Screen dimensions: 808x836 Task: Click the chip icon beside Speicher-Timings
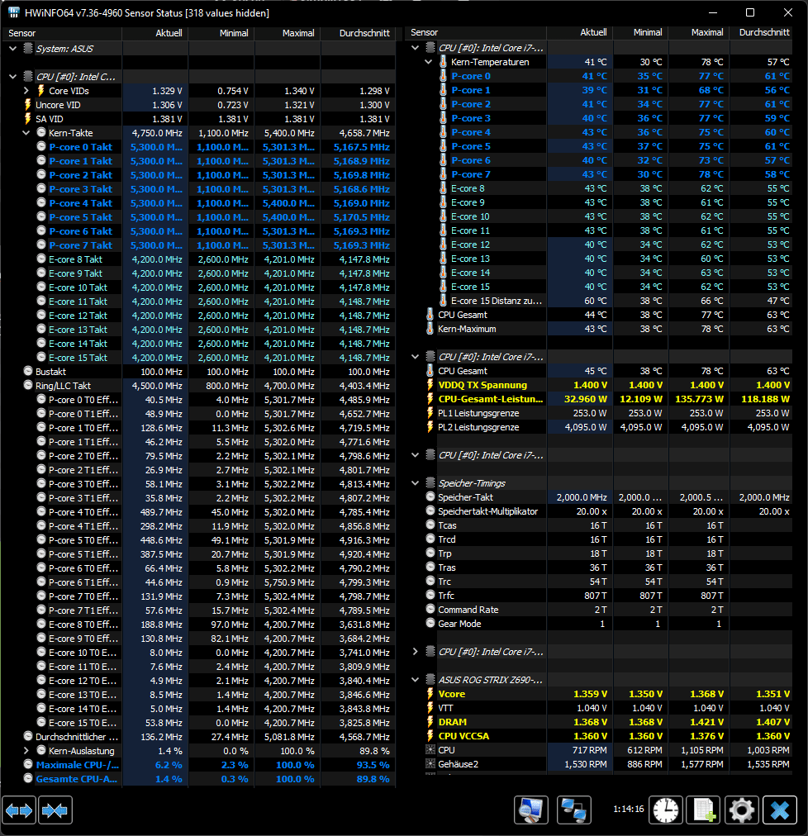click(x=430, y=483)
